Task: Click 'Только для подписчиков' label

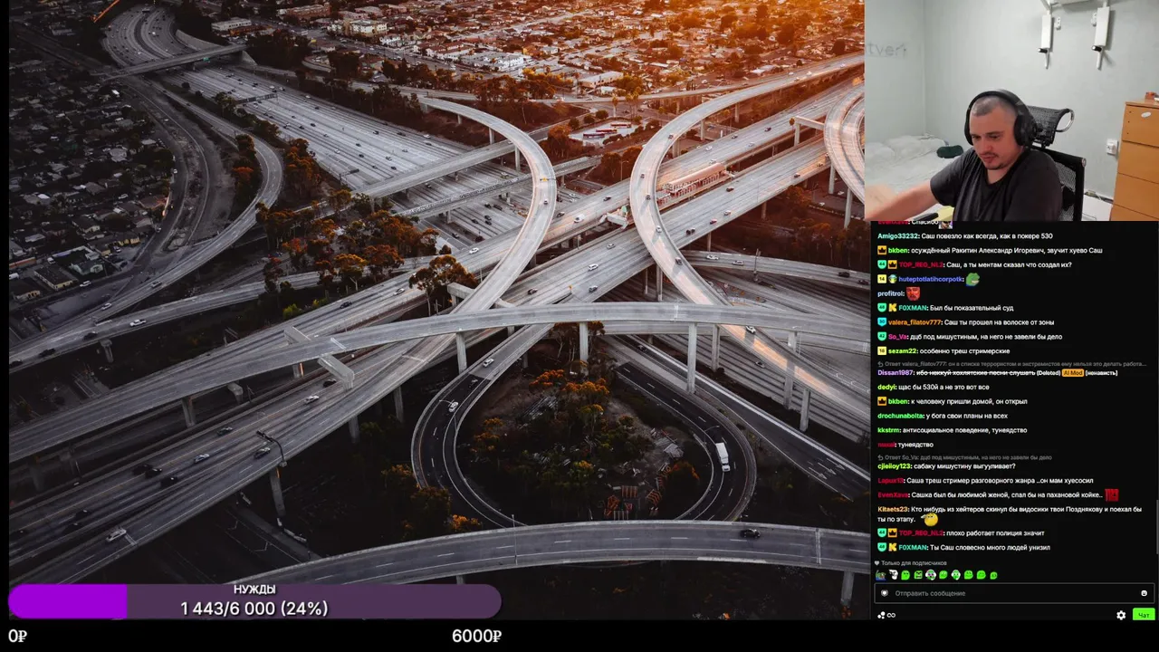Action: (x=914, y=563)
